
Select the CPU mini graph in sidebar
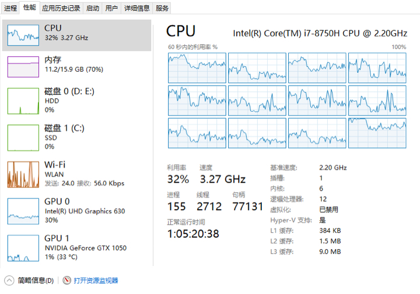point(23,36)
